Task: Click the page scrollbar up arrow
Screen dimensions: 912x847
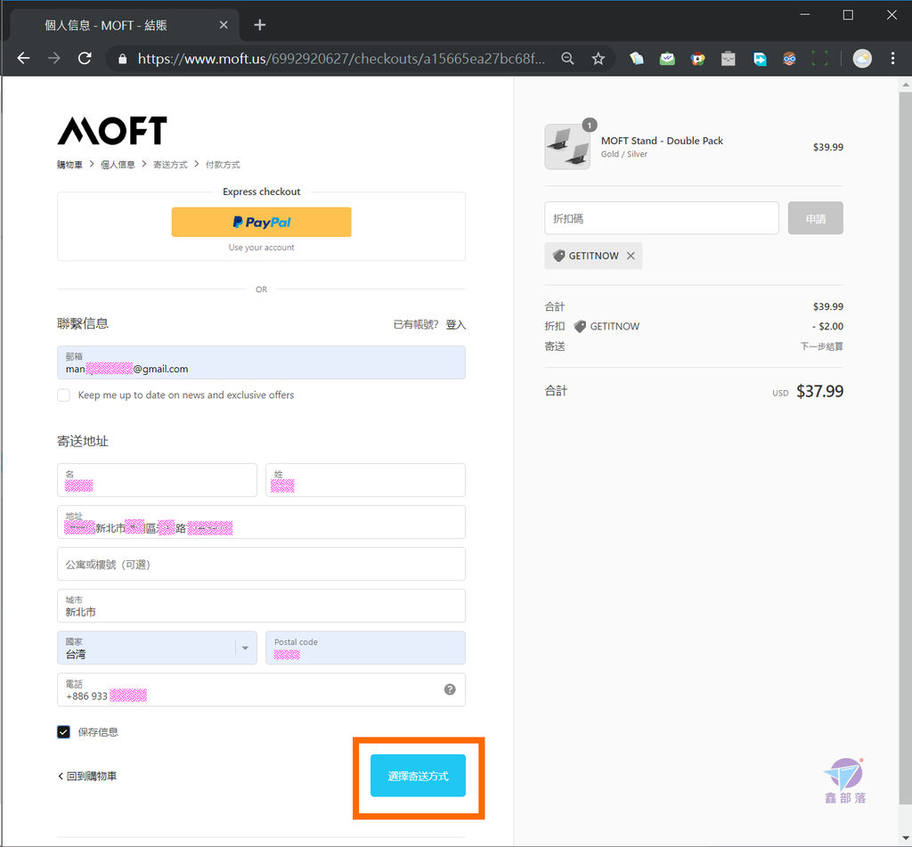Action: pos(905,85)
